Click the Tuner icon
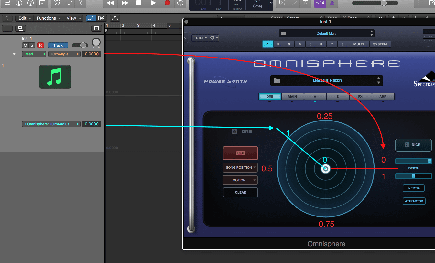Viewport: 435px width, 263px height. coord(294,3)
